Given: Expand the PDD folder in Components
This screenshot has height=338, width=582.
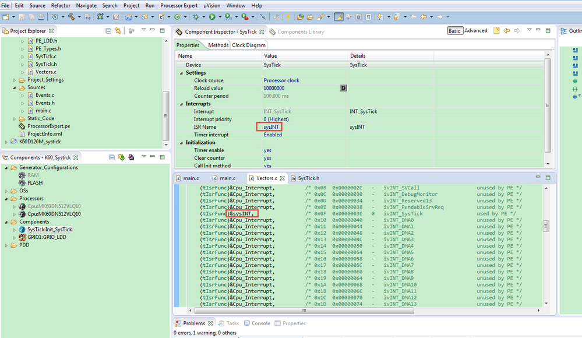Looking at the screenshot, I should click(x=6, y=245).
